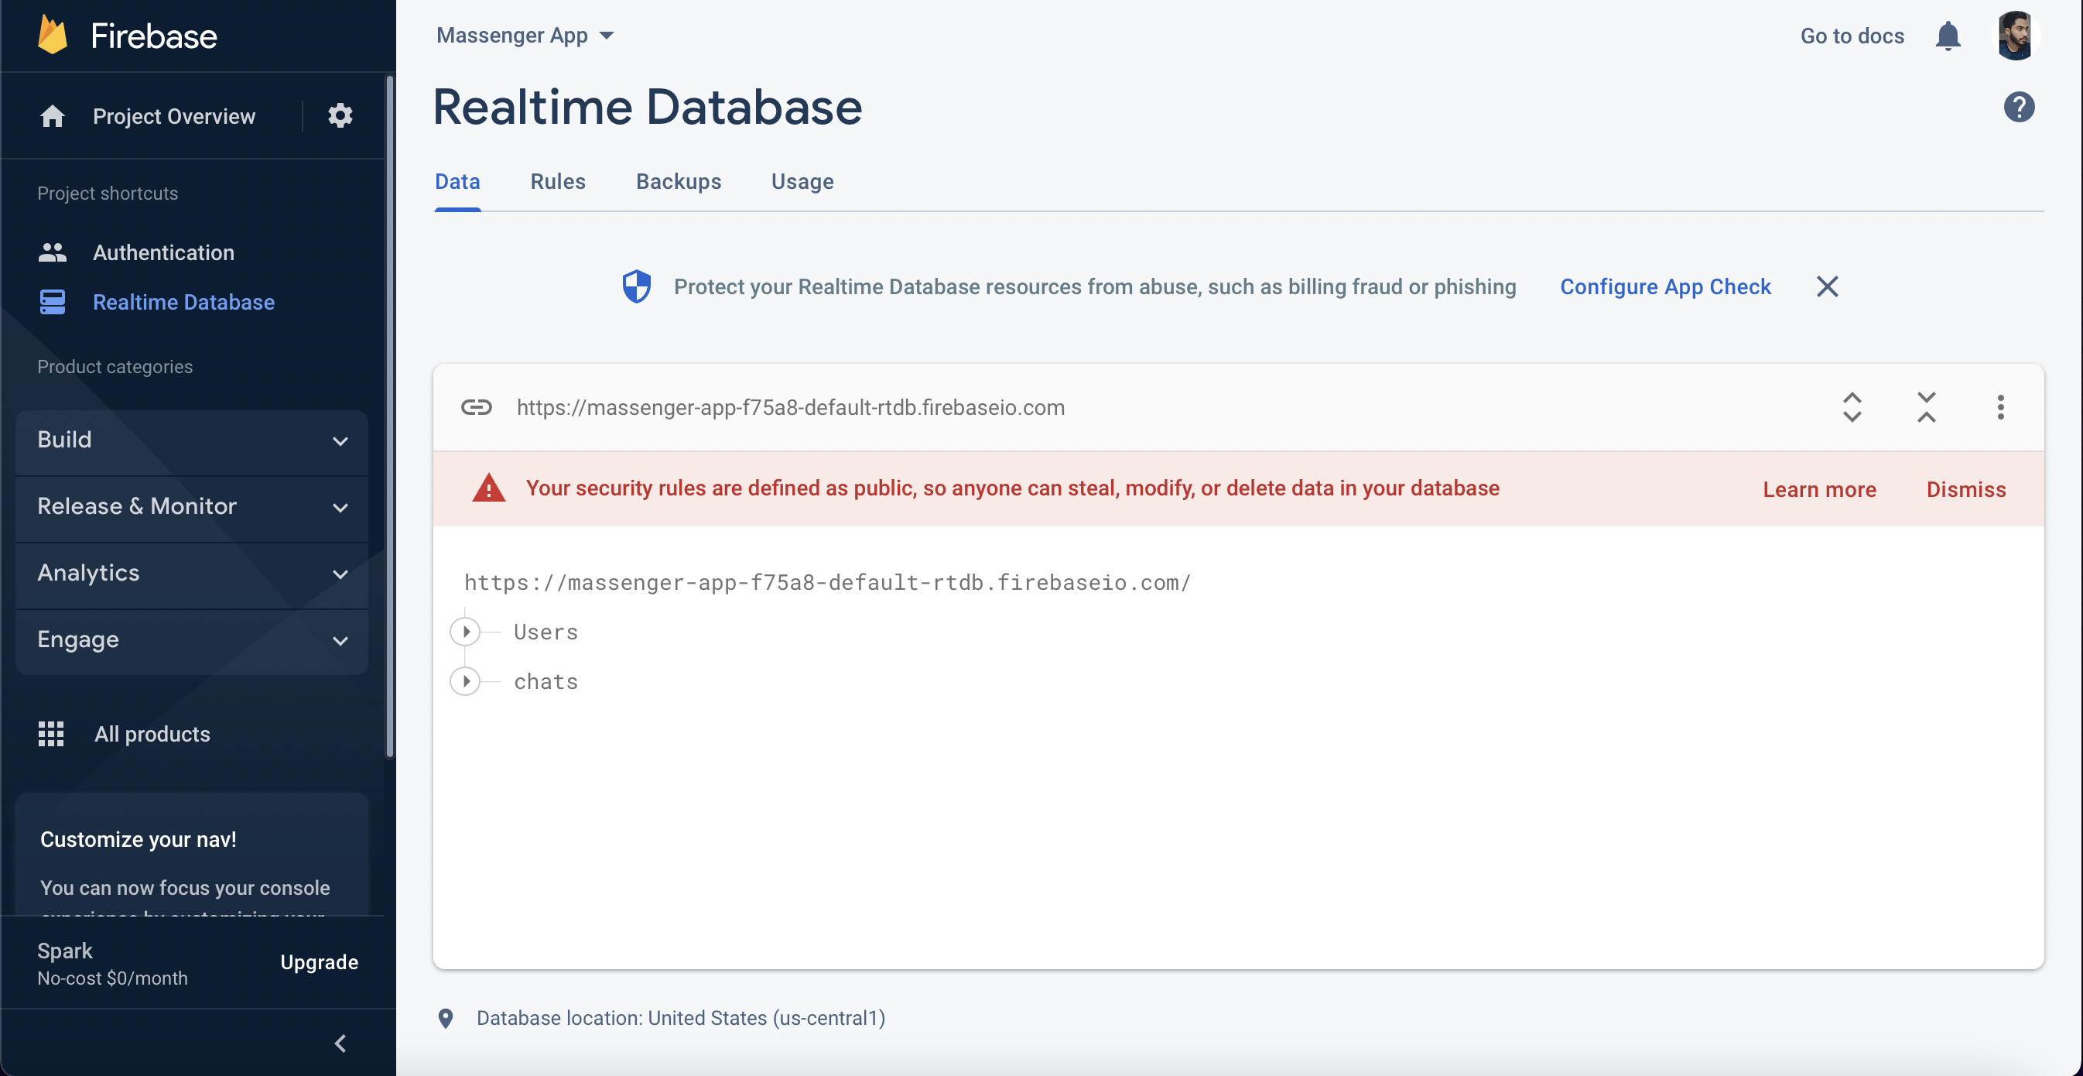This screenshot has height=1076, width=2083.
Task: Click Learn more on the security warning
Action: click(x=1819, y=488)
